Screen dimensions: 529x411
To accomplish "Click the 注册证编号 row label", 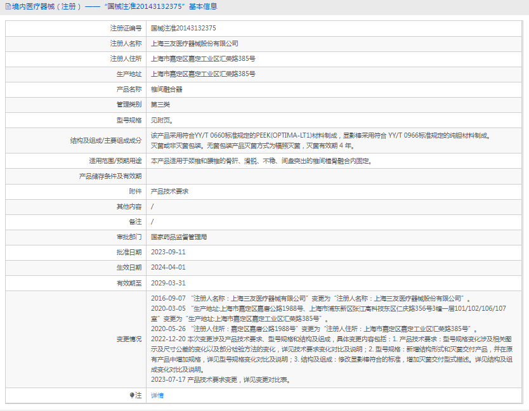I will [x=126, y=29].
